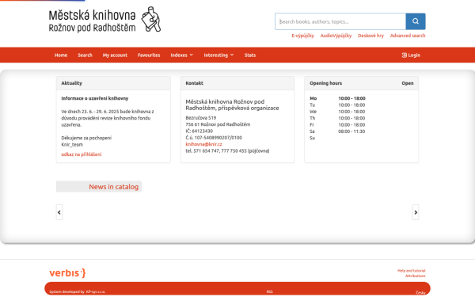This screenshot has height=297, width=475.
Task: Go to My account
Action: (x=115, y=55)
